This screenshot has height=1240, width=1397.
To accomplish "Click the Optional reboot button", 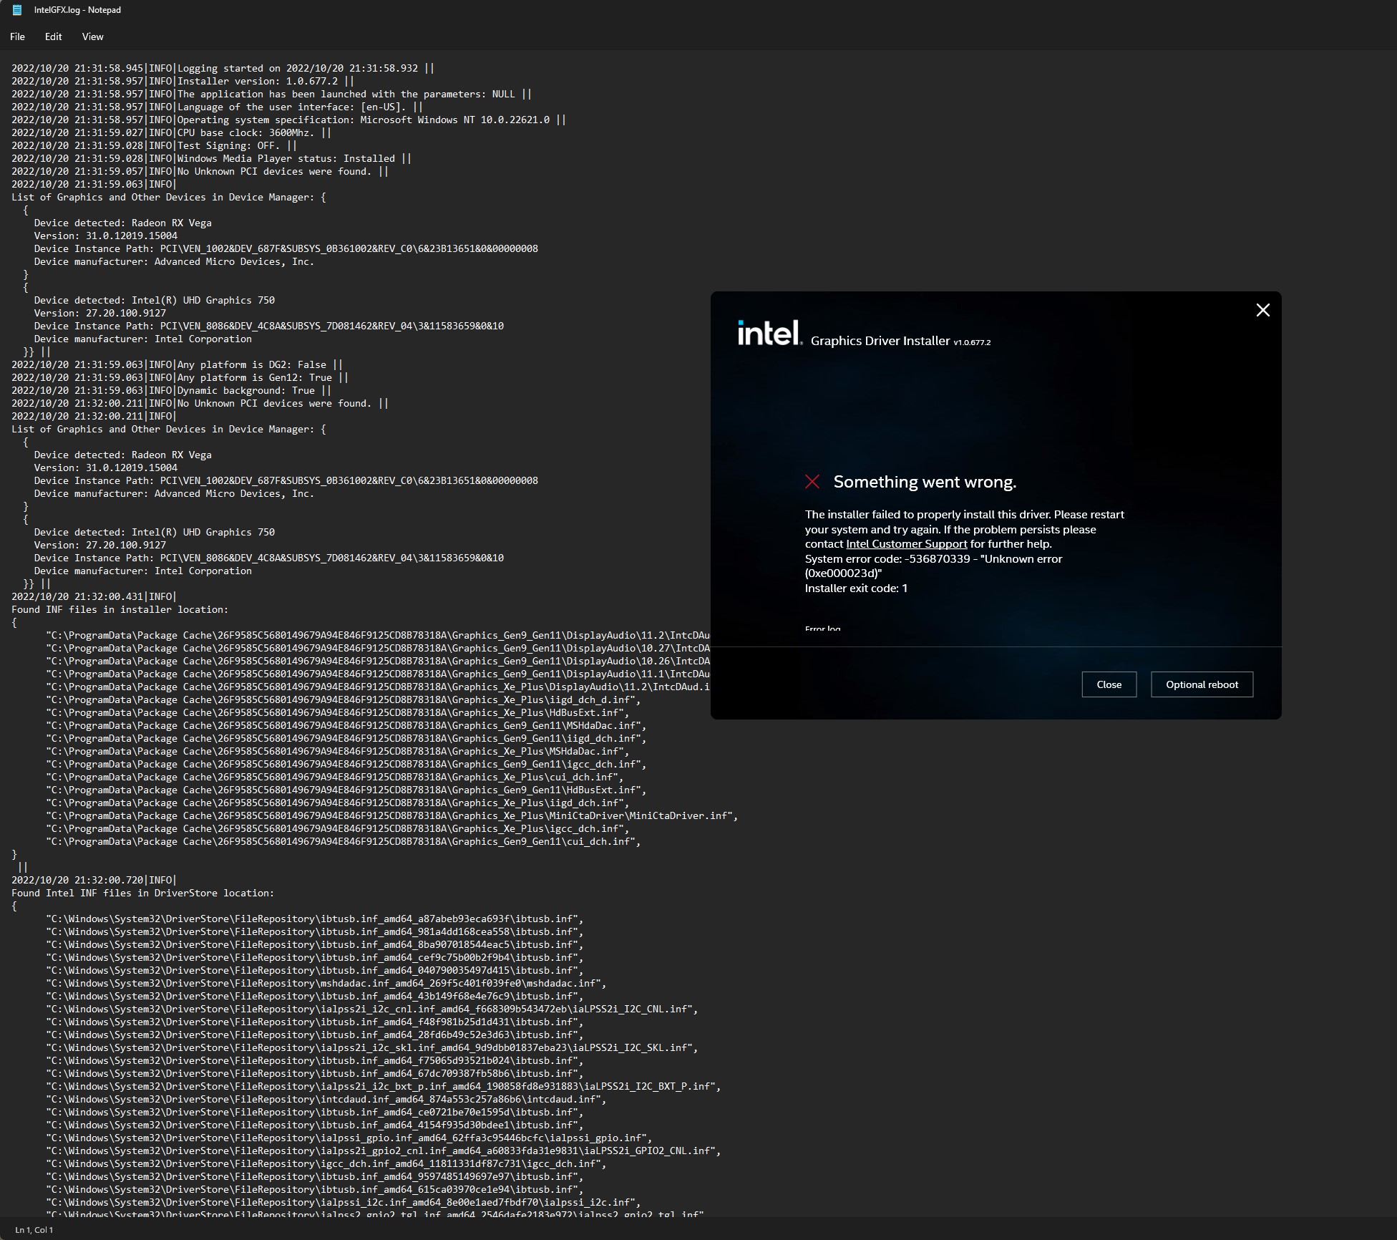I will point(1202,684).
